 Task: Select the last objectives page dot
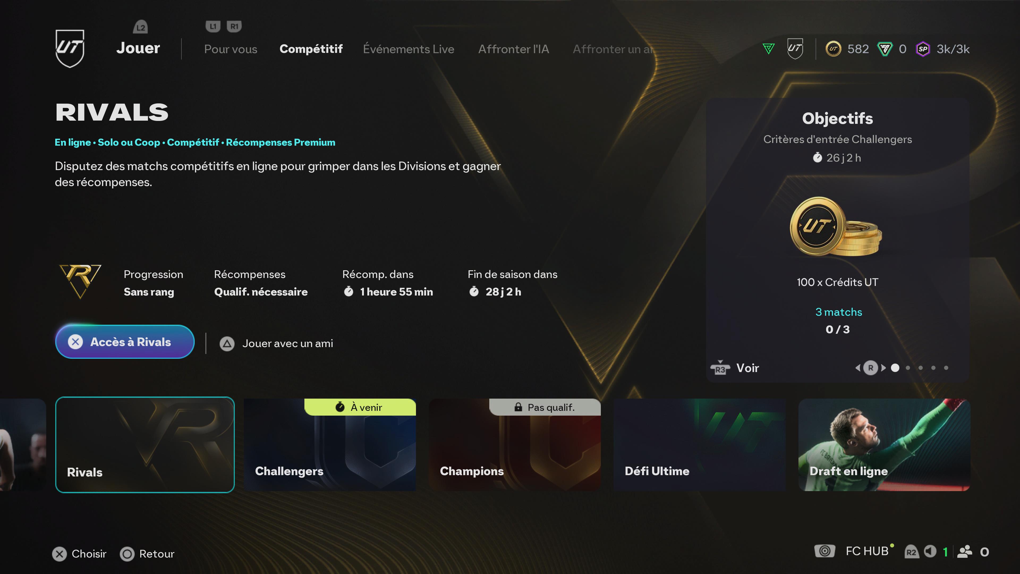coord(946,368)
